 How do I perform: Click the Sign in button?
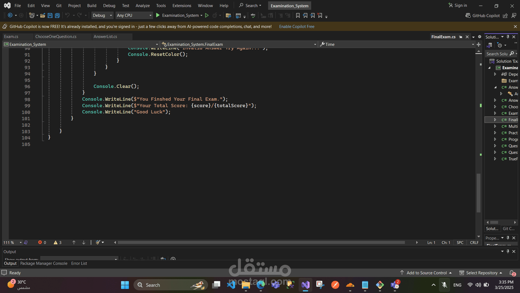click(458, 5)
